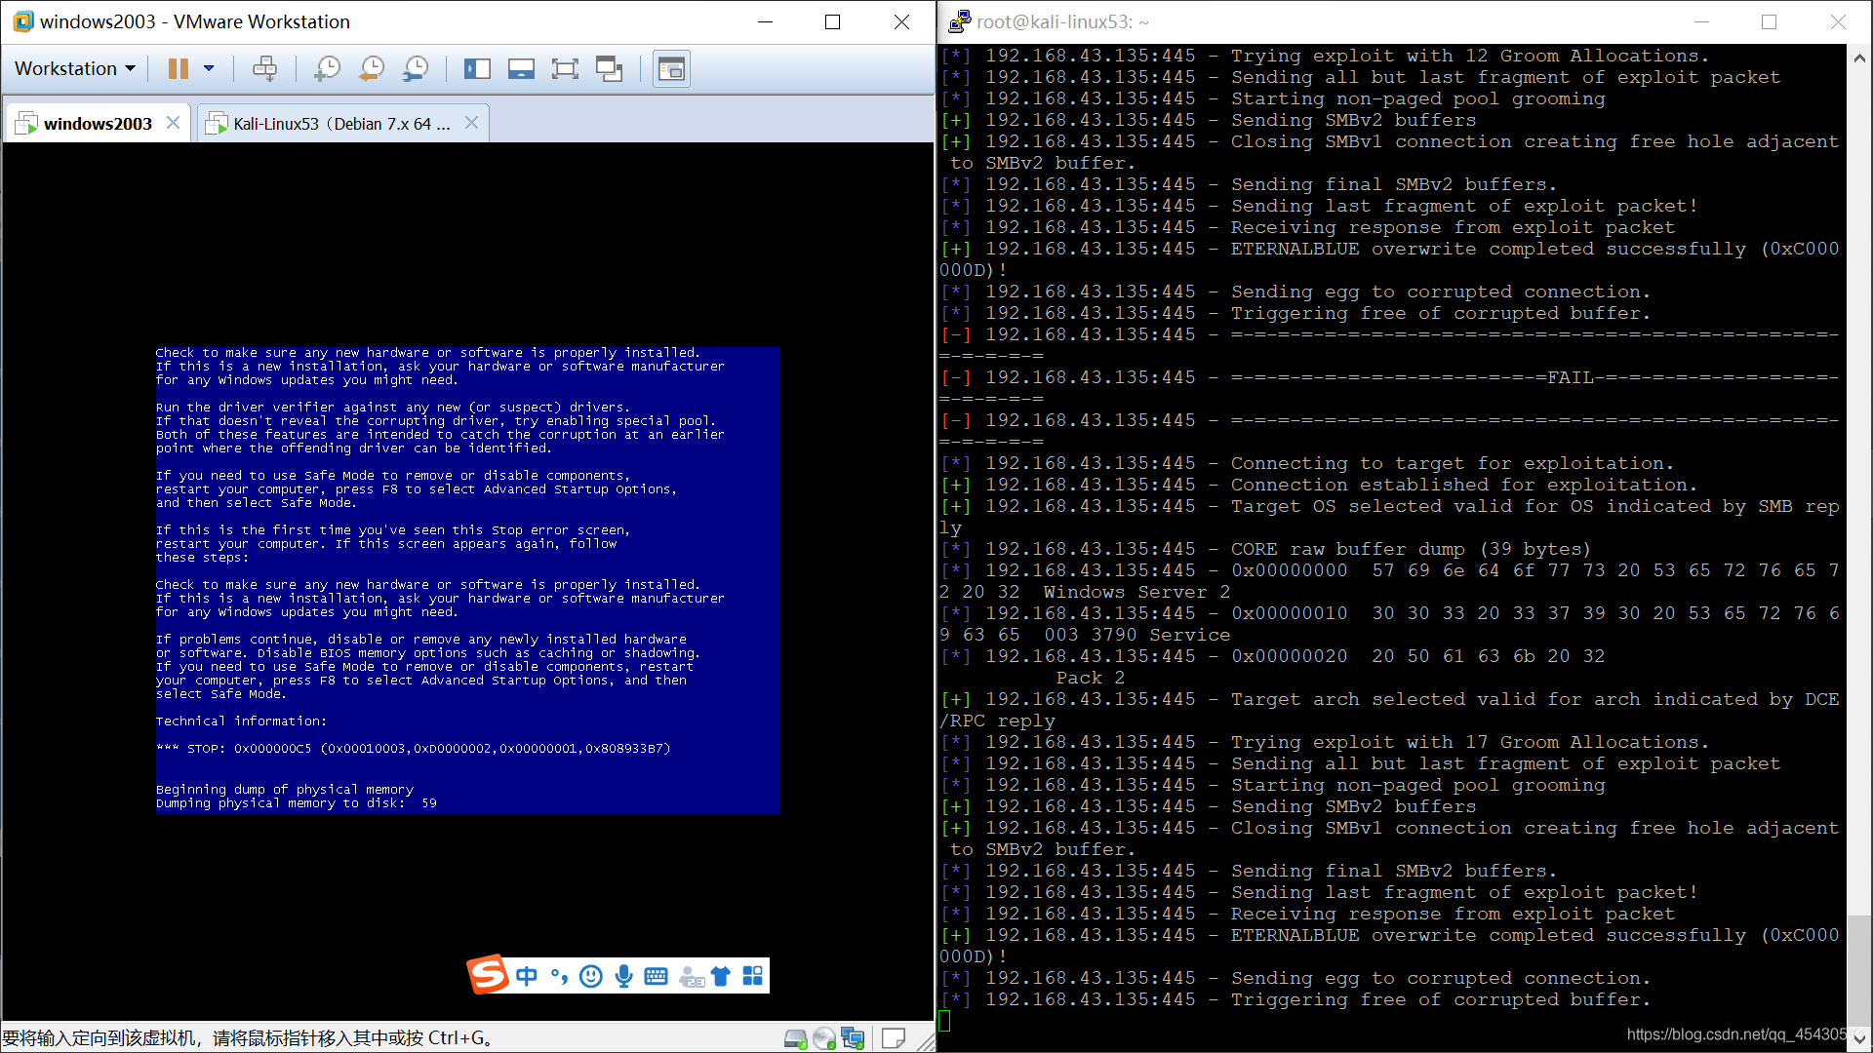Click the terminal scrollbar down arrow

tap(1859, 1039)
